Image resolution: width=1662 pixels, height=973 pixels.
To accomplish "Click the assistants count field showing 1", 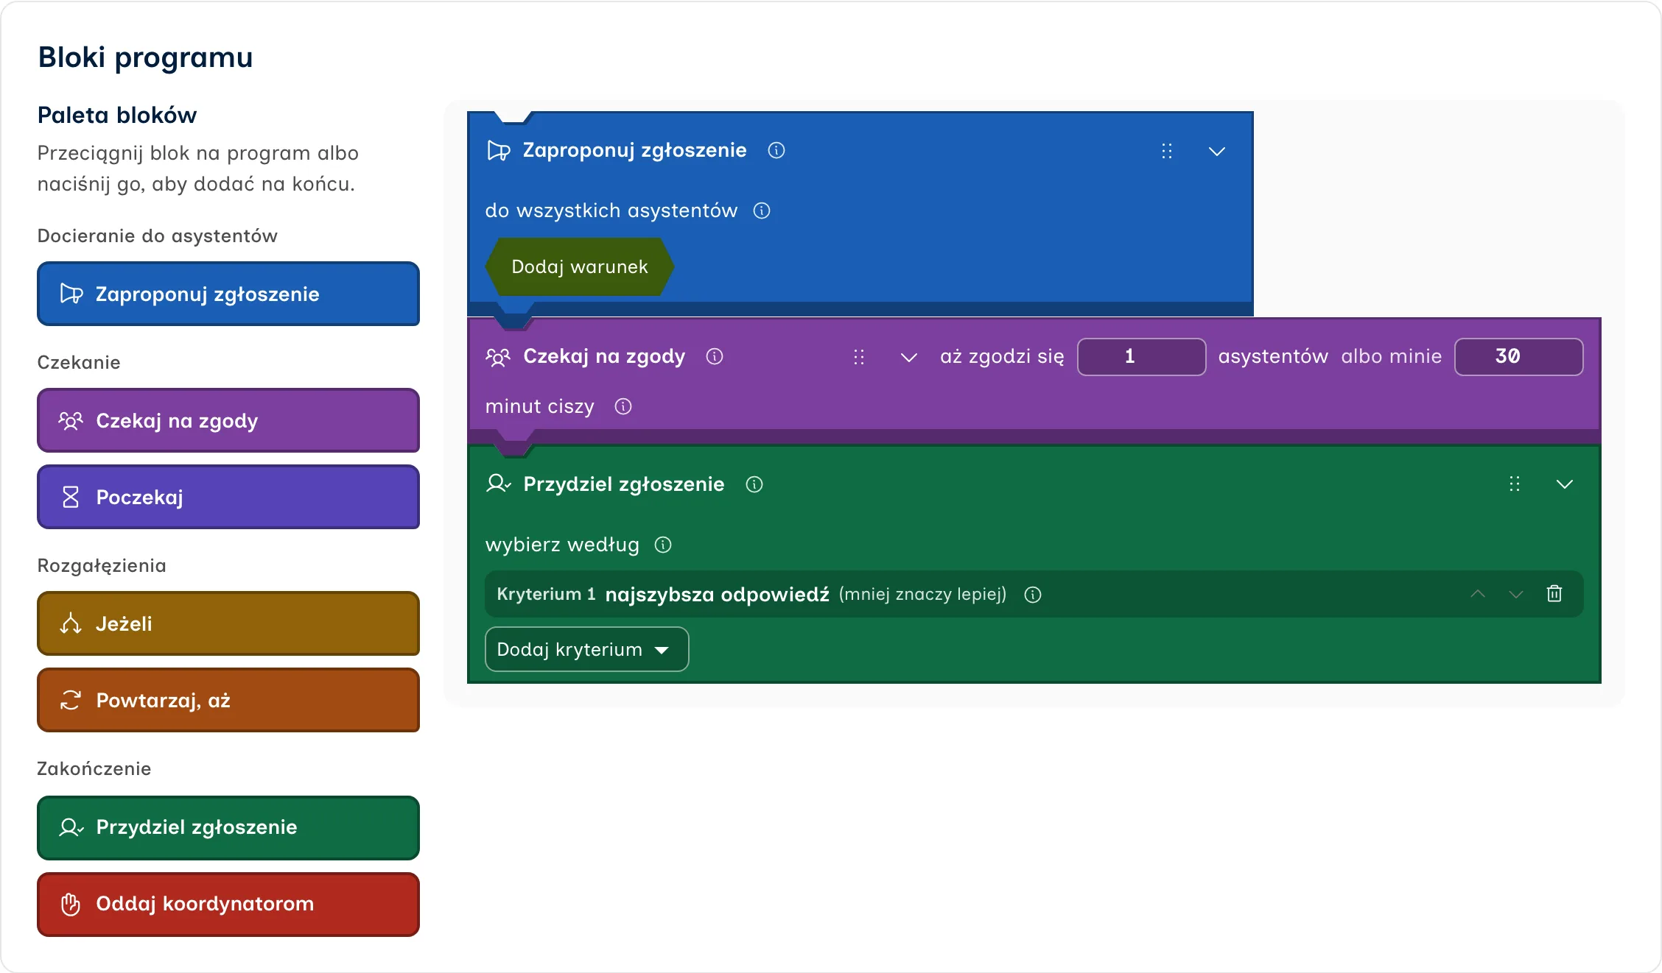I will click(1142, 357).
